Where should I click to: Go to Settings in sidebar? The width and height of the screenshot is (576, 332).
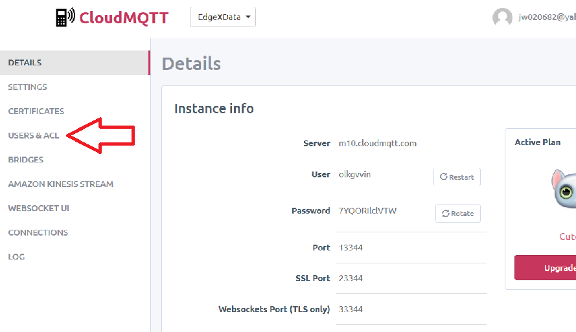point(28,87)
